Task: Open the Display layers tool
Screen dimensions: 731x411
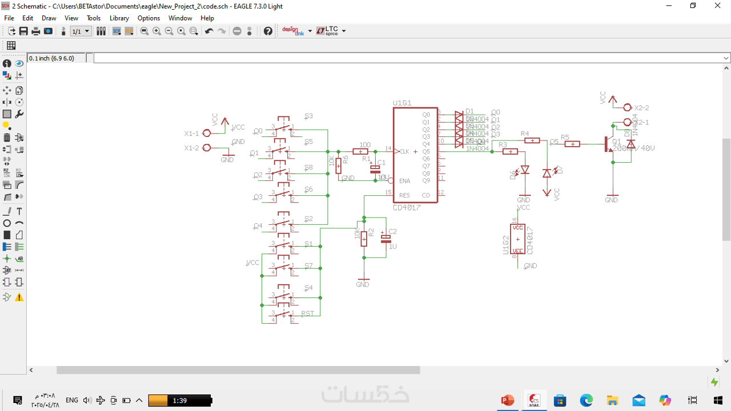Action: [x=7, y=75]
